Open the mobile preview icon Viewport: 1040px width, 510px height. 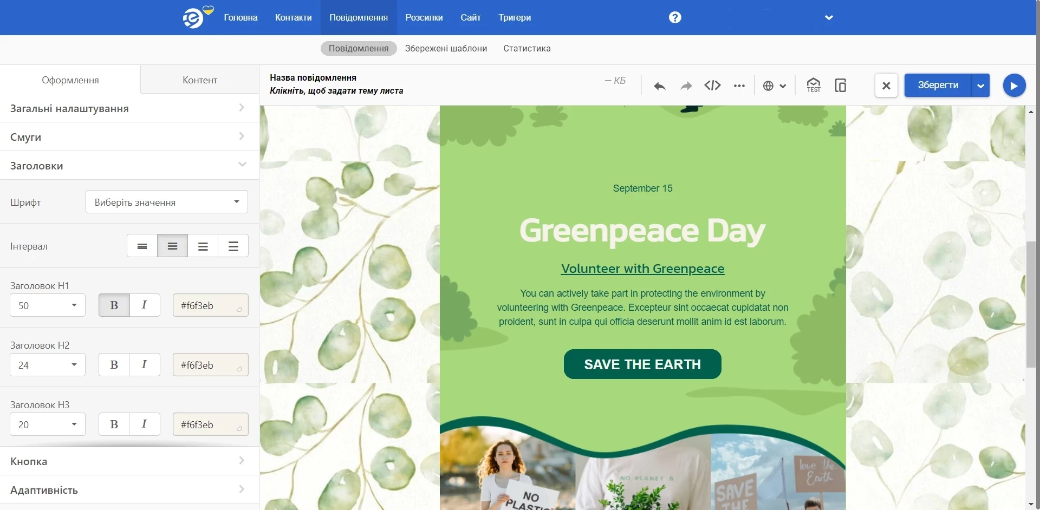pyautogui.click(x=841, y=85)
